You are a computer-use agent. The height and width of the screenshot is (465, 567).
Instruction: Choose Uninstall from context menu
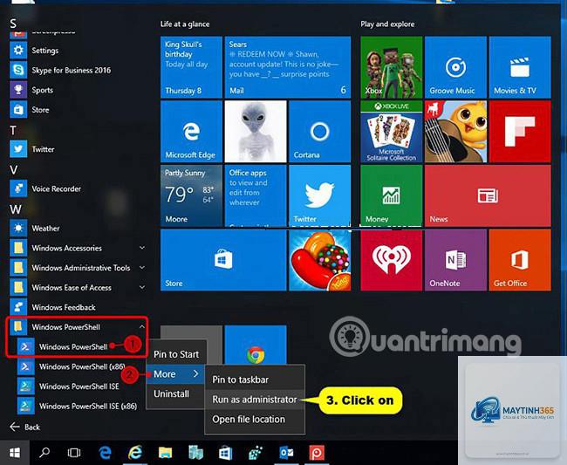[x=175, y=393]
